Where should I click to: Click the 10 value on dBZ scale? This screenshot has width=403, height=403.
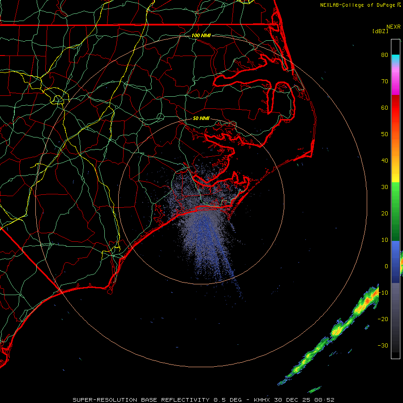[385, 240]
